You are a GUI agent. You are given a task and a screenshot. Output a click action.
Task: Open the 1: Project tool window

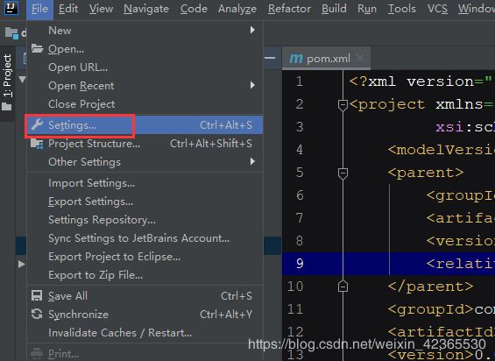coord(7,82)
